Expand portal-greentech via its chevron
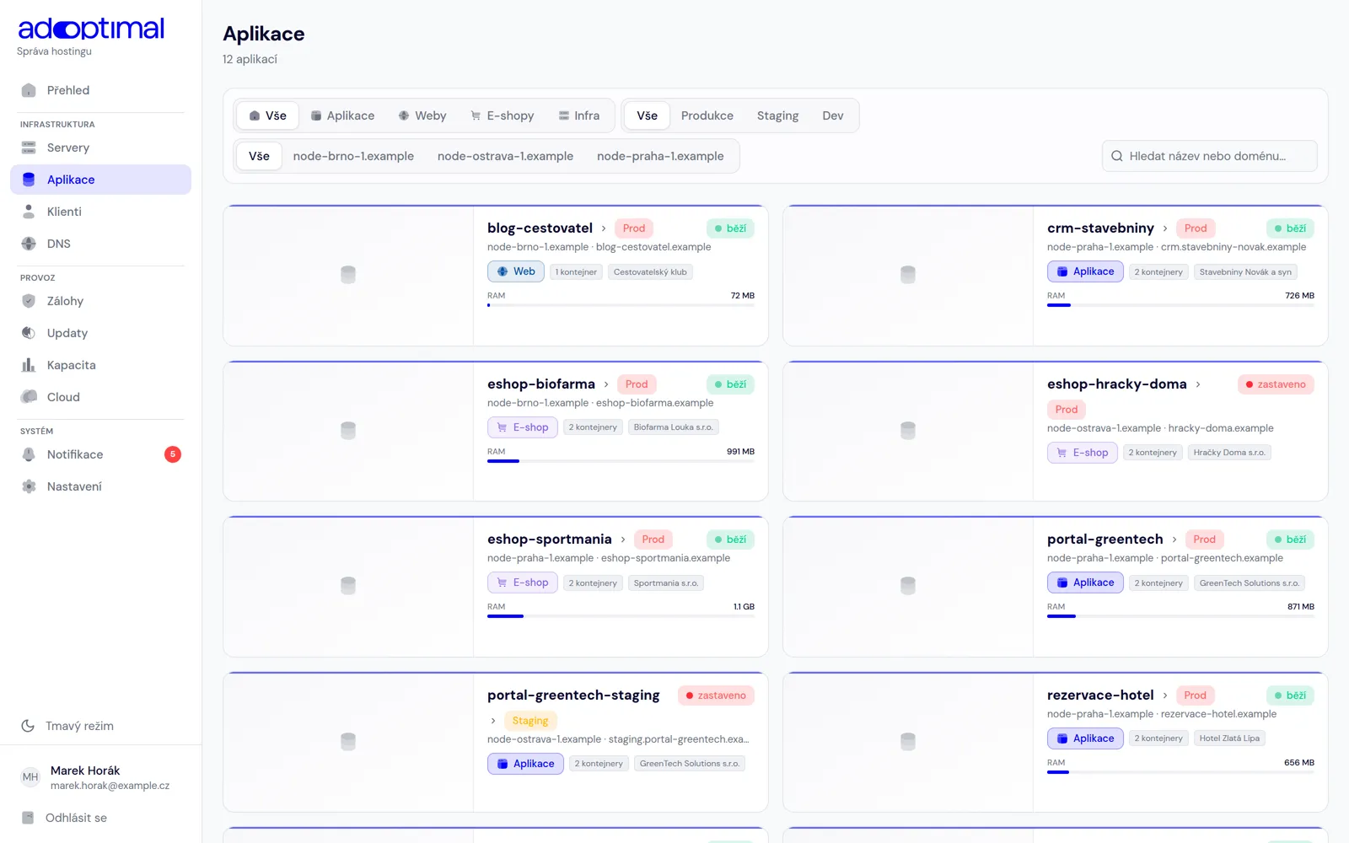 pos(1174,540)
